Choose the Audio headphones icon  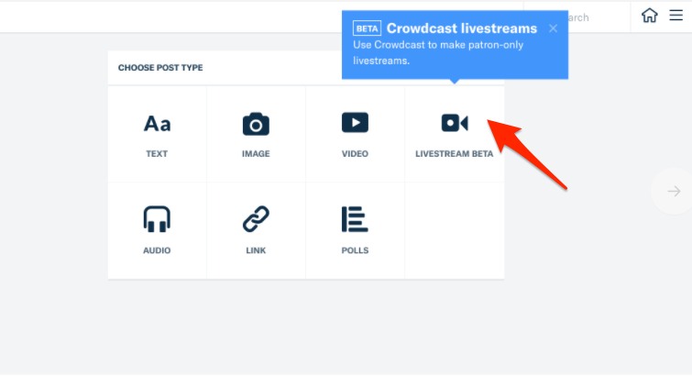click(x=157, y=219)
